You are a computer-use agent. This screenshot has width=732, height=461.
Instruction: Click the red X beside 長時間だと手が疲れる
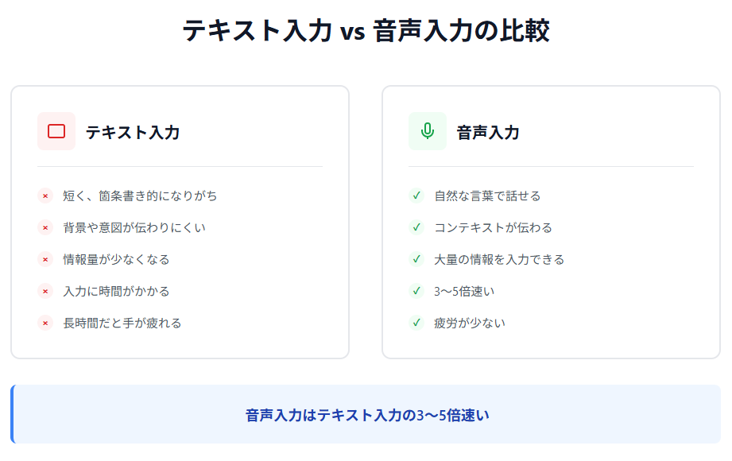45,323
